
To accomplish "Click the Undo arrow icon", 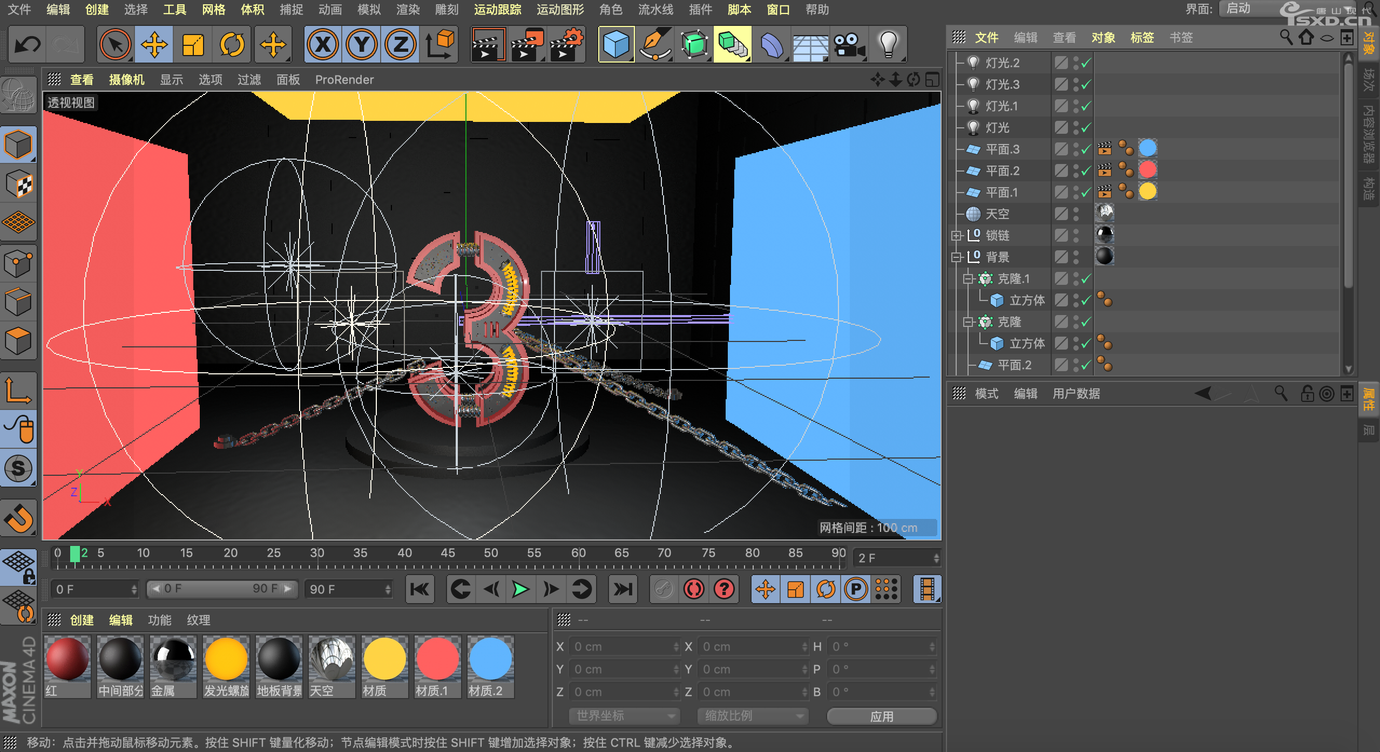I will point(28,44).
